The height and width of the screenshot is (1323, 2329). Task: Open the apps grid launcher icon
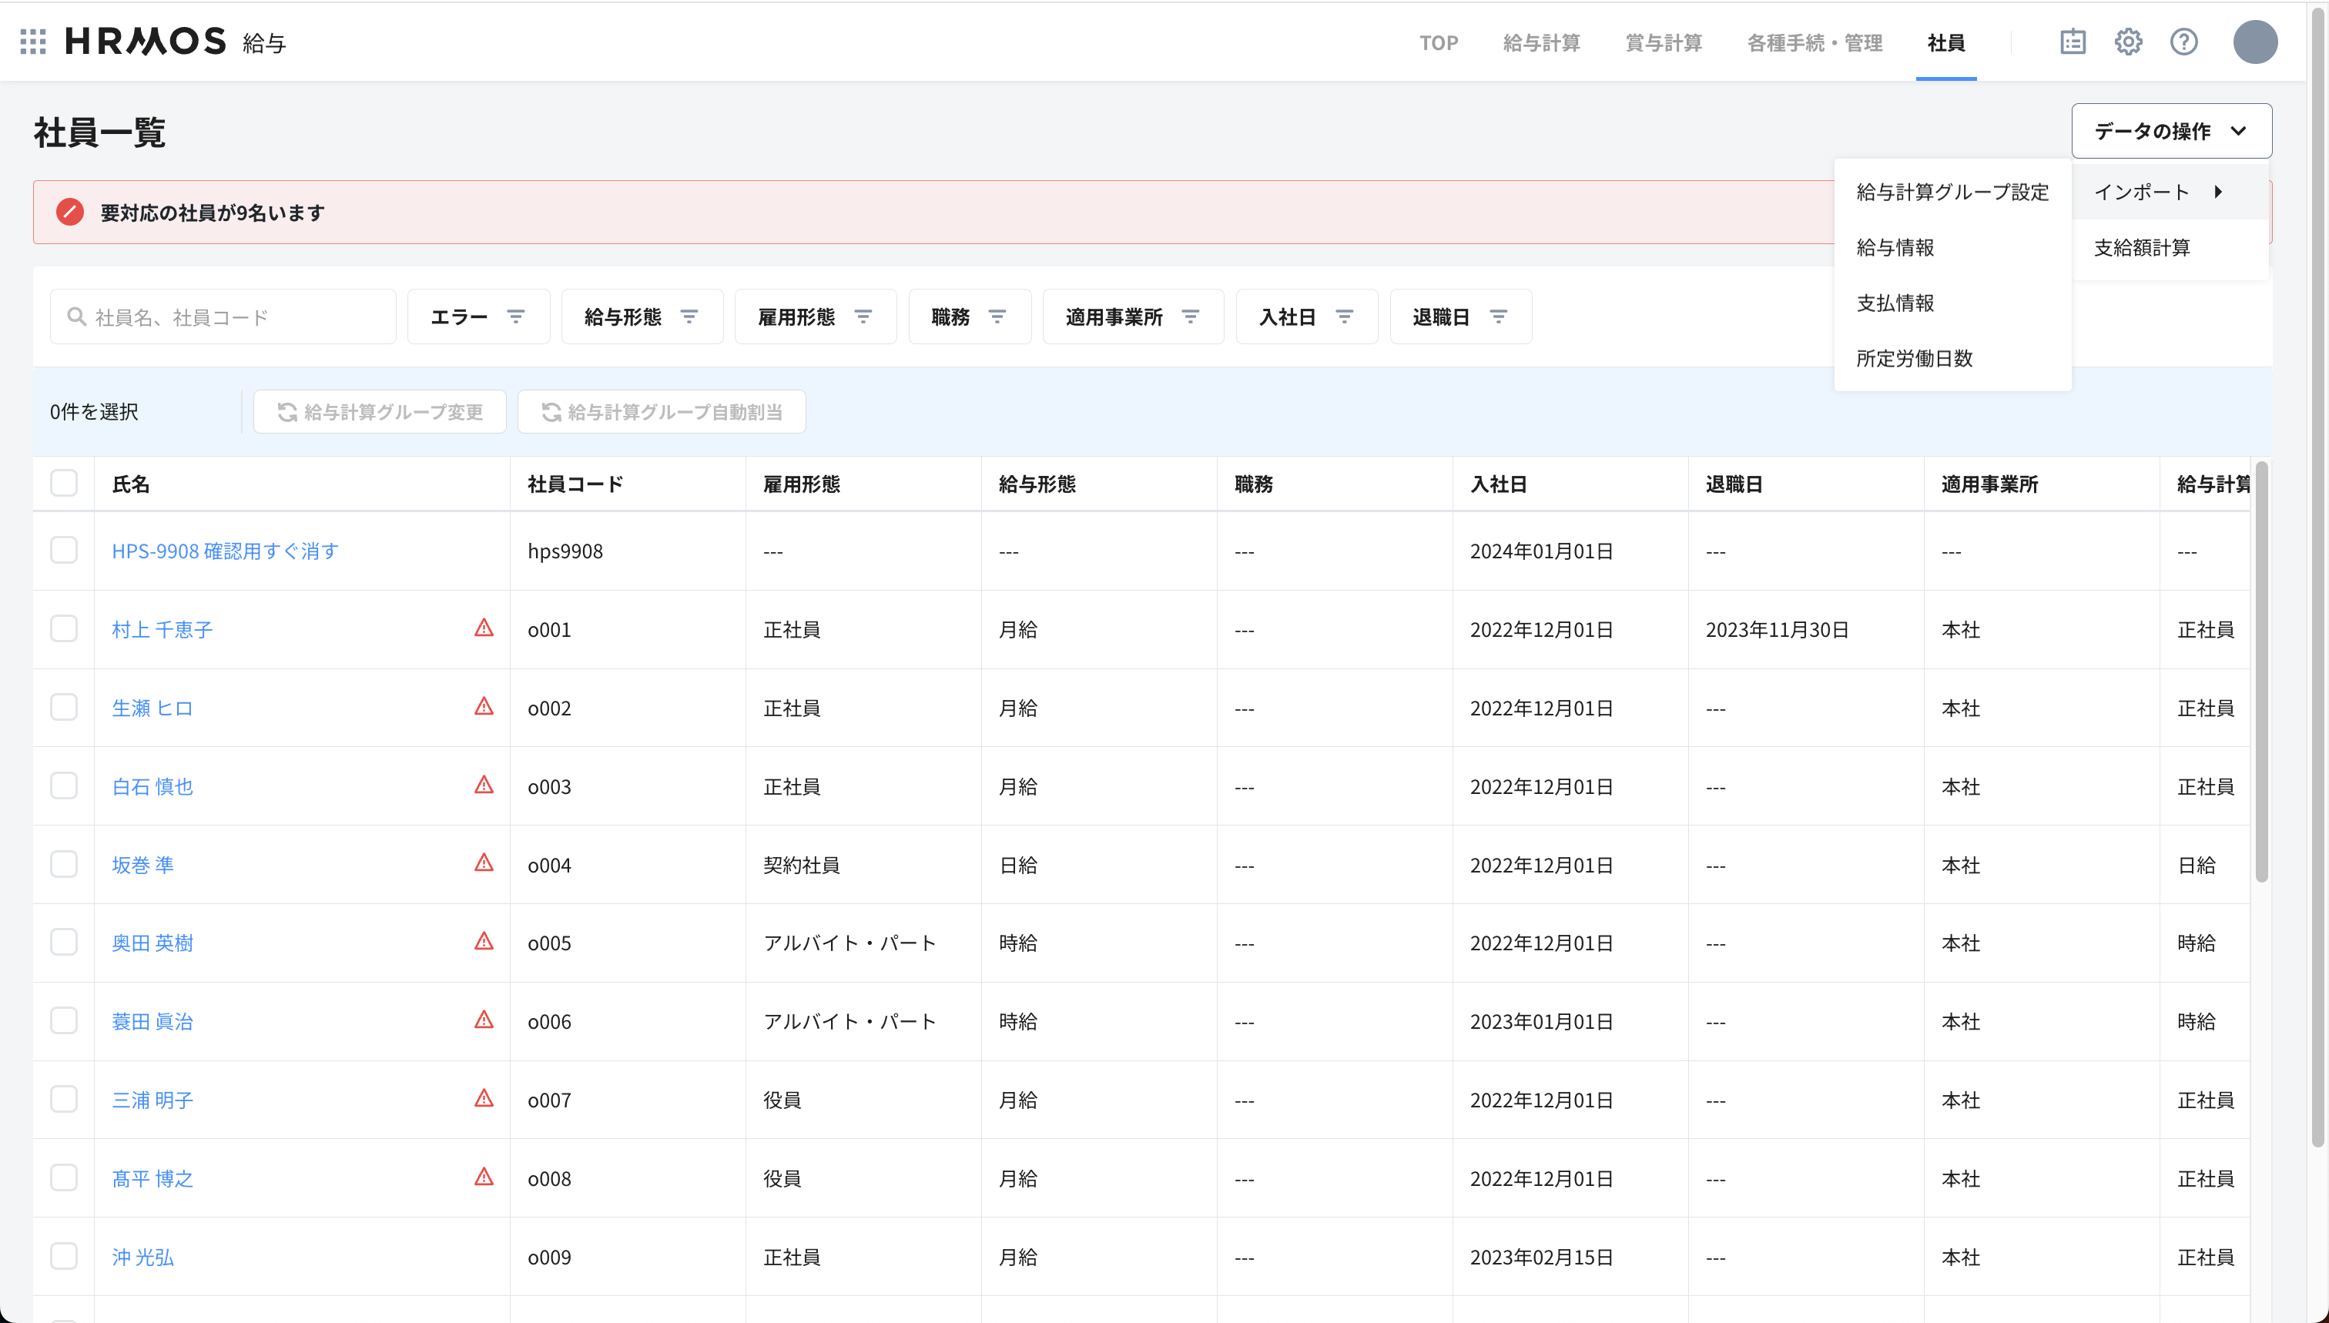[32, 42]
